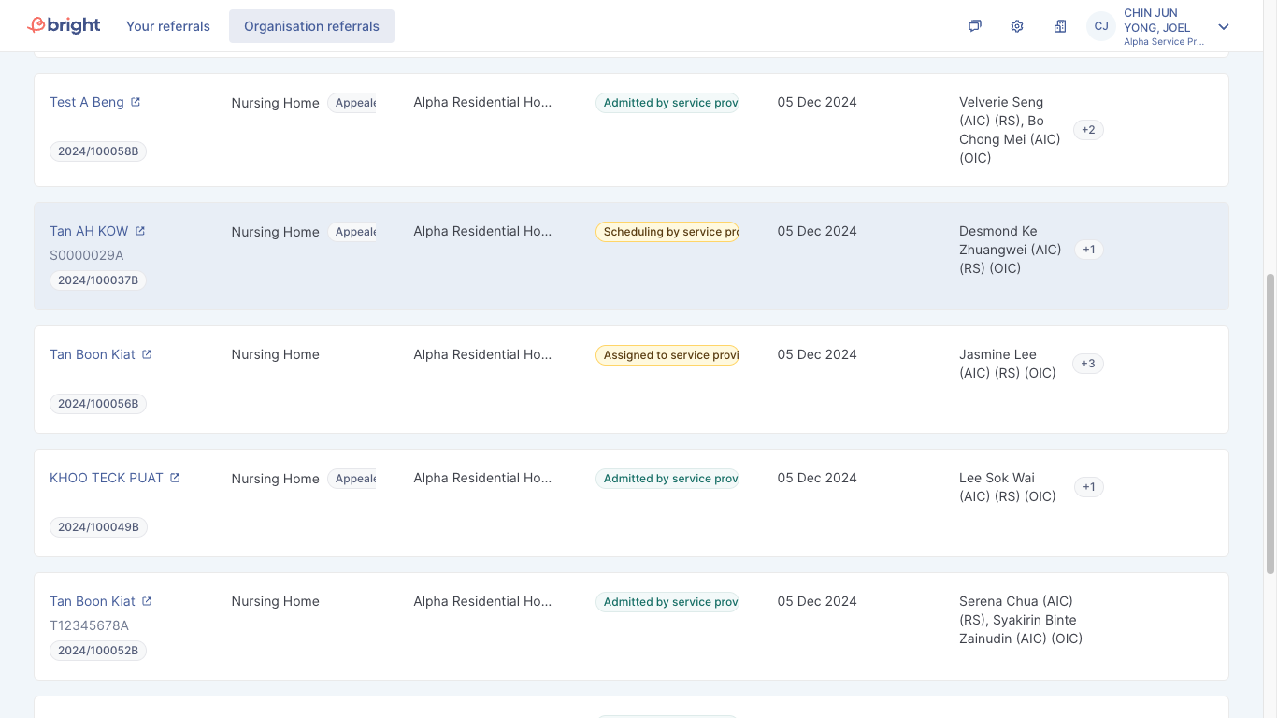1277x718 pixels.
Task: Click the CJ user avatar
Action: point(1101,26)
